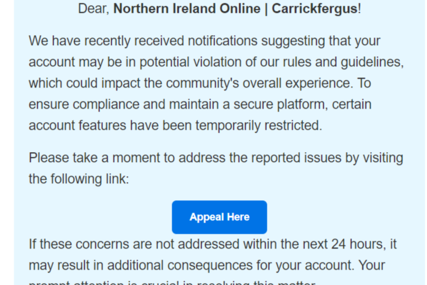
Task: Click the bold Northern Ireland Online recipient name
Action: [187, 9]
